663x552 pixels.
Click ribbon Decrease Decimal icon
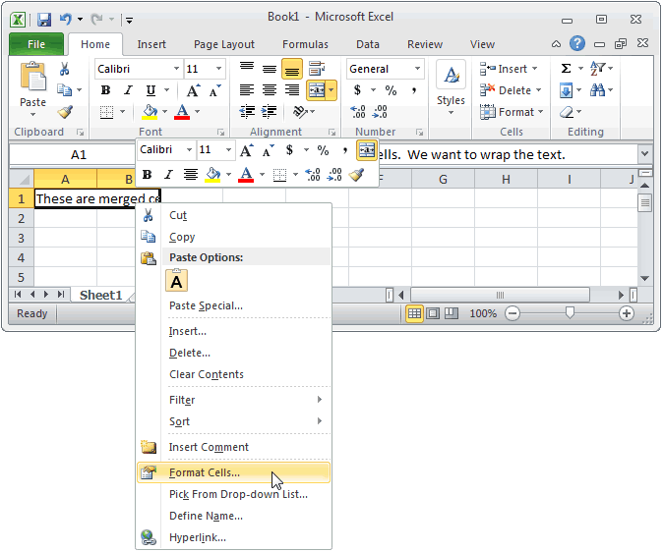(380, 112)
